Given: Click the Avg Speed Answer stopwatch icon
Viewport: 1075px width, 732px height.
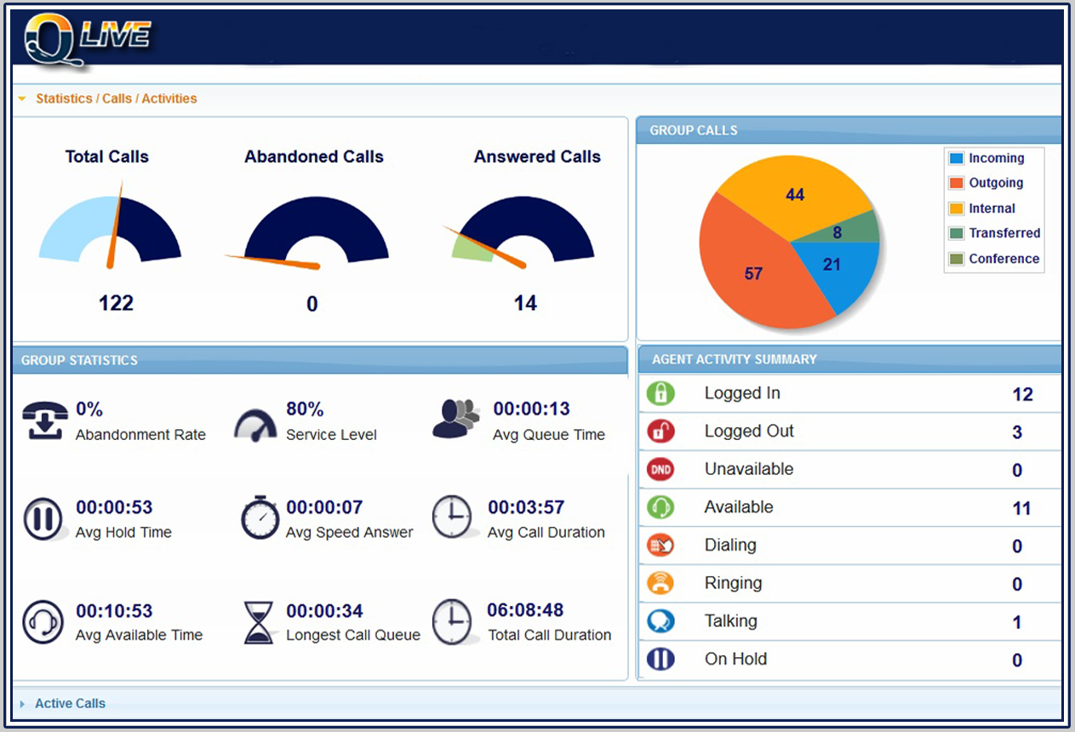Looking at the screenshot, I should pos(260,518).
